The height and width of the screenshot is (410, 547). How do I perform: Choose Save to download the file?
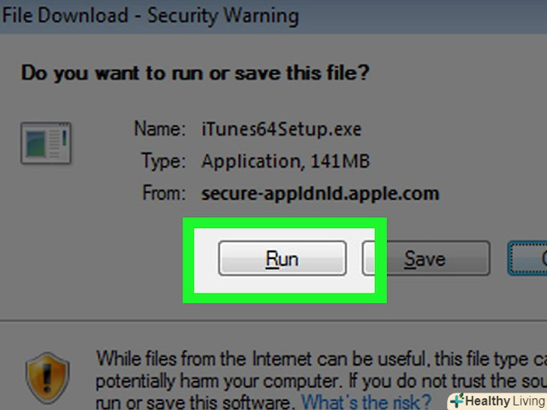click(426, 258)
